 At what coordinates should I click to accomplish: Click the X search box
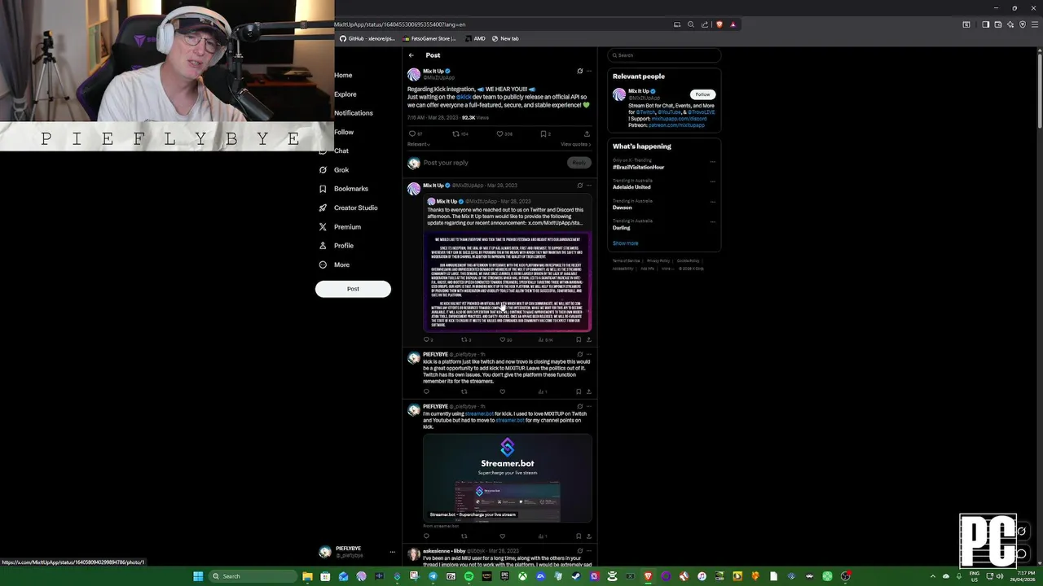[665, 55]
